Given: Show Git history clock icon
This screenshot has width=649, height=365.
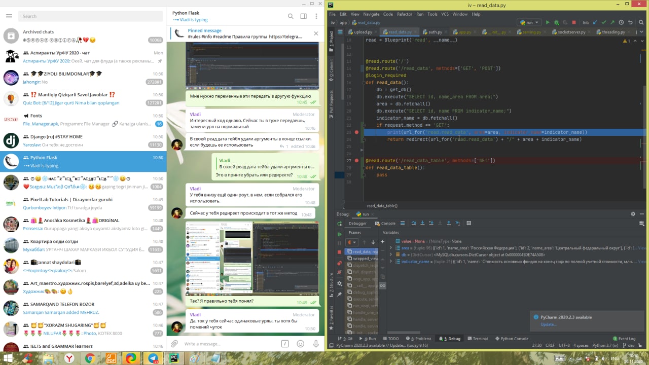Looking at the screenshot, I should pyautogui.click(x=621, y=22).
